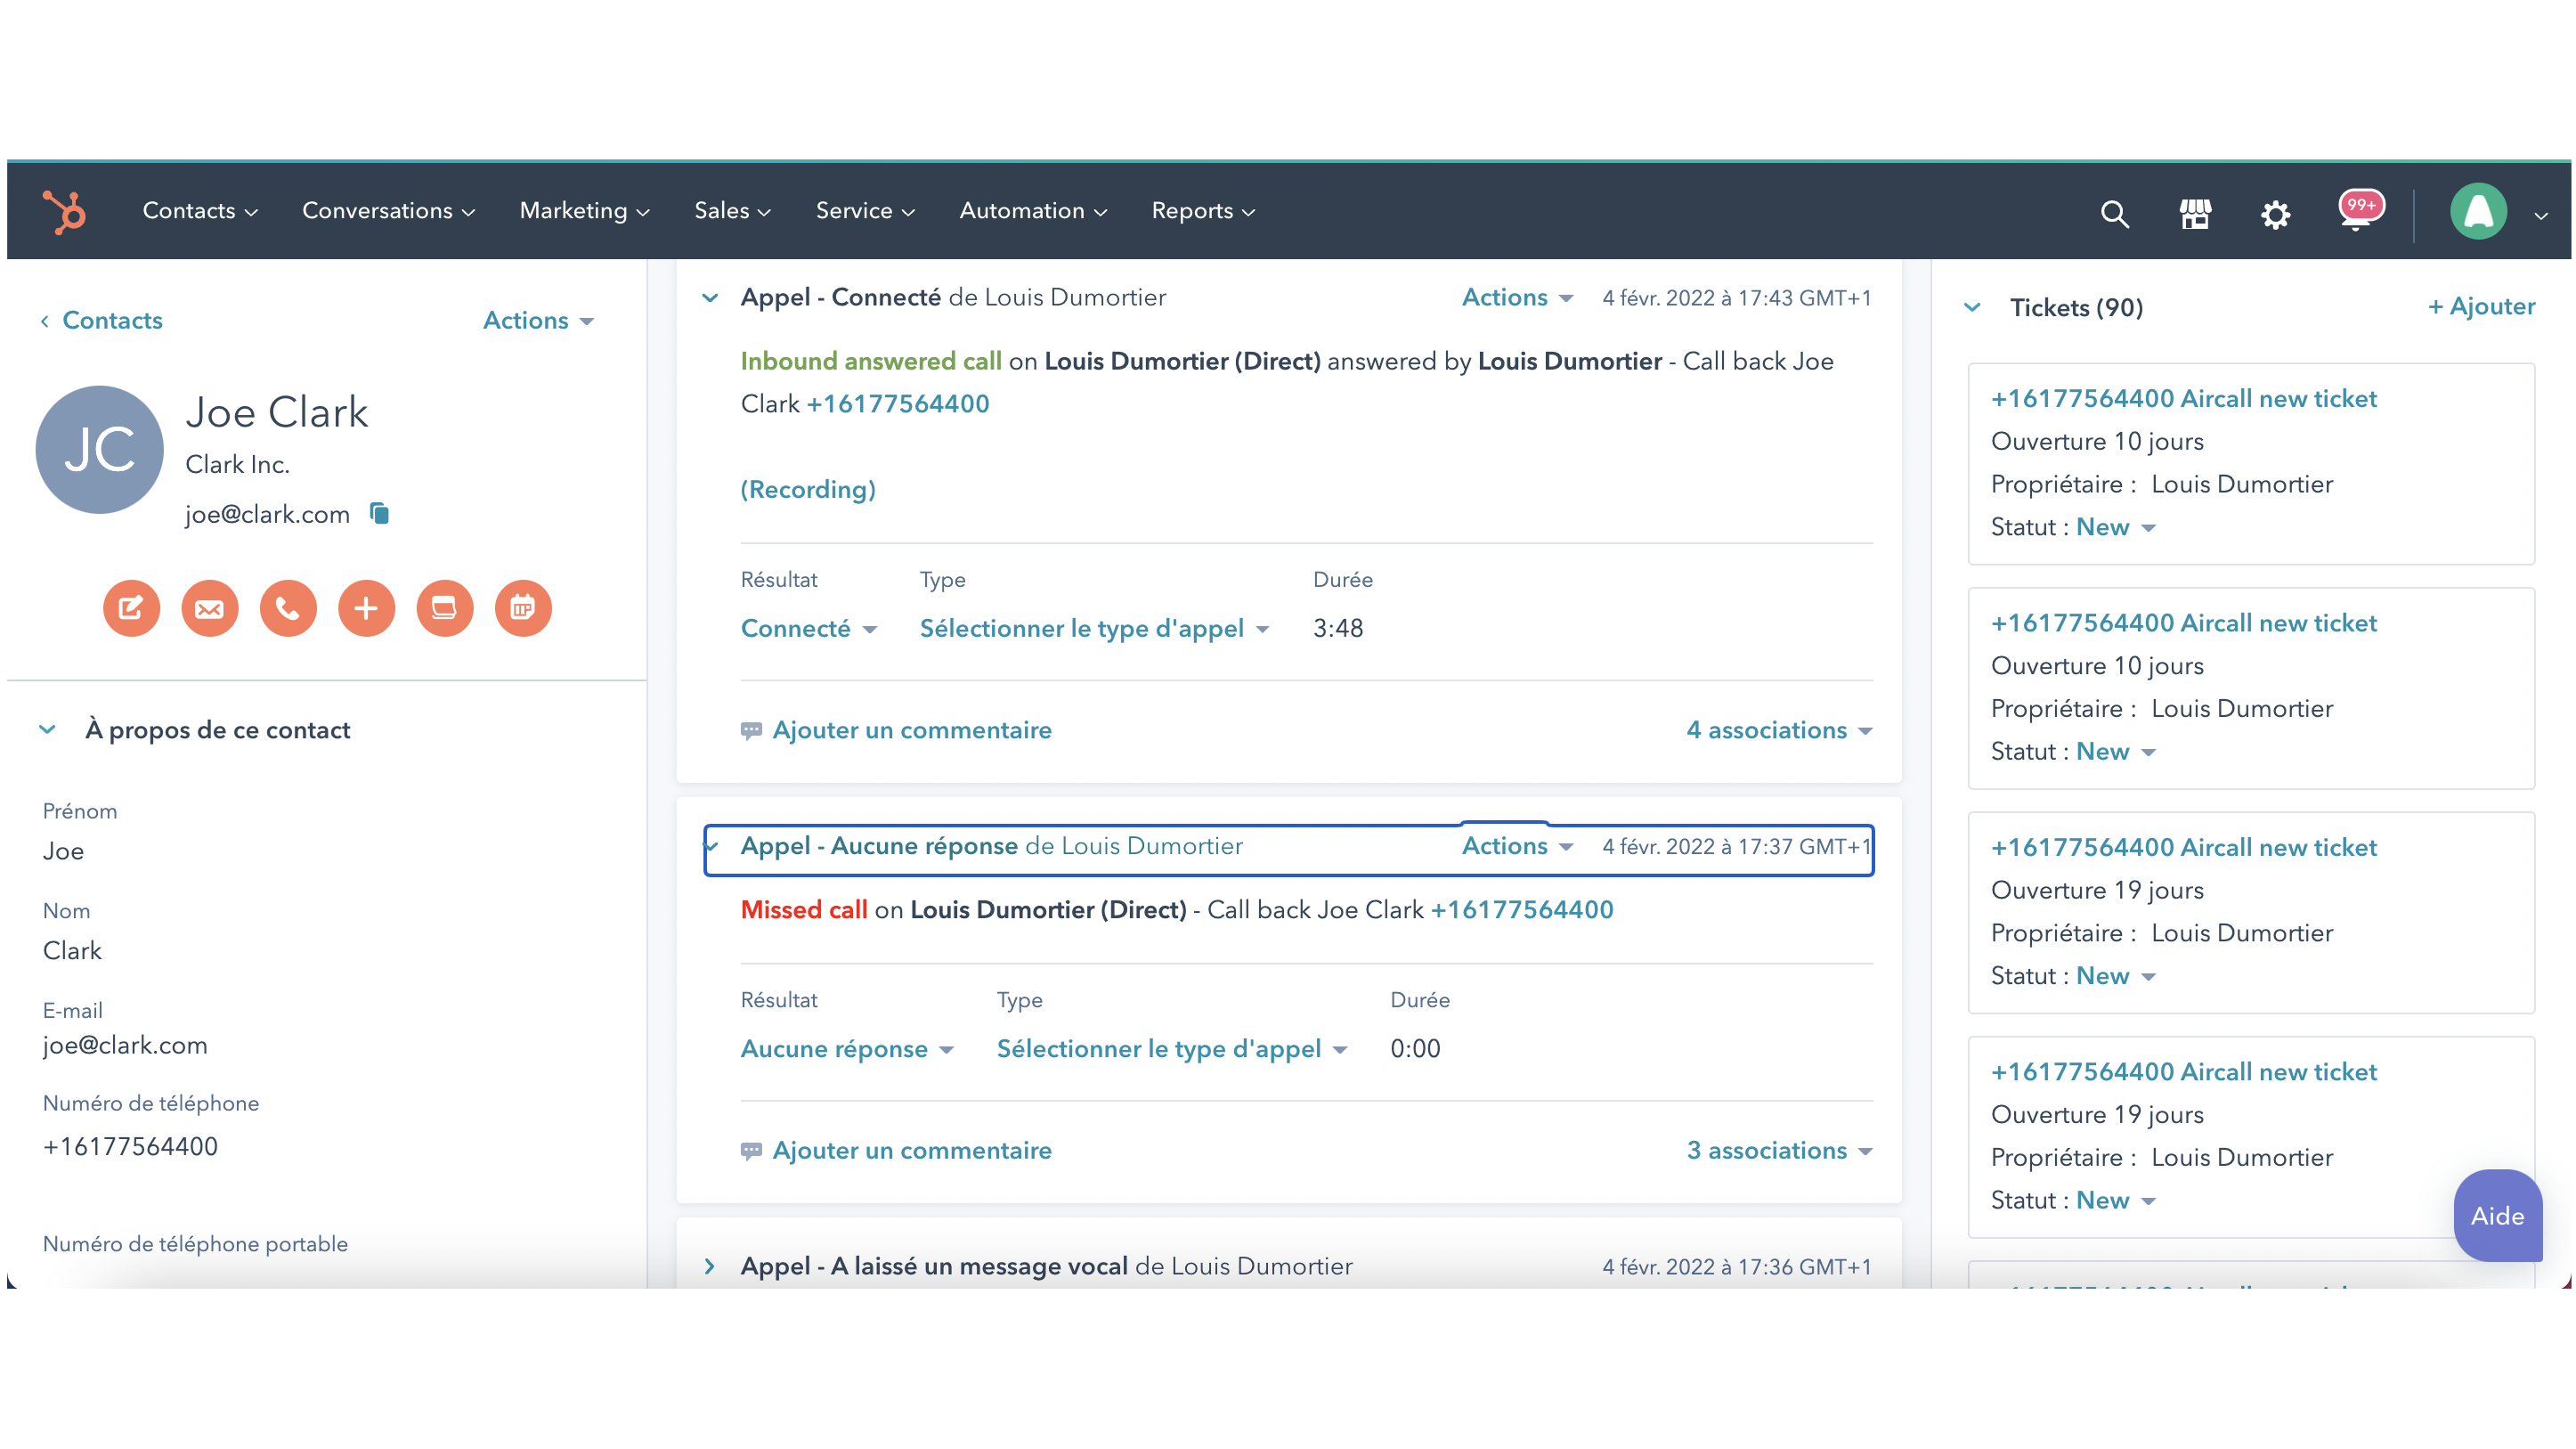The width and height of the screenshot is (2576, 1449).
Task: Click the green account avatar
Action: (2478, 211)
